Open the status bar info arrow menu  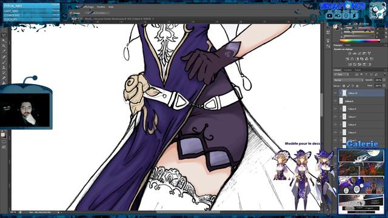[58, 213]
